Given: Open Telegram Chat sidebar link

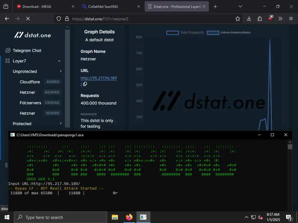Looking at the screenshot, I should 27,51.
